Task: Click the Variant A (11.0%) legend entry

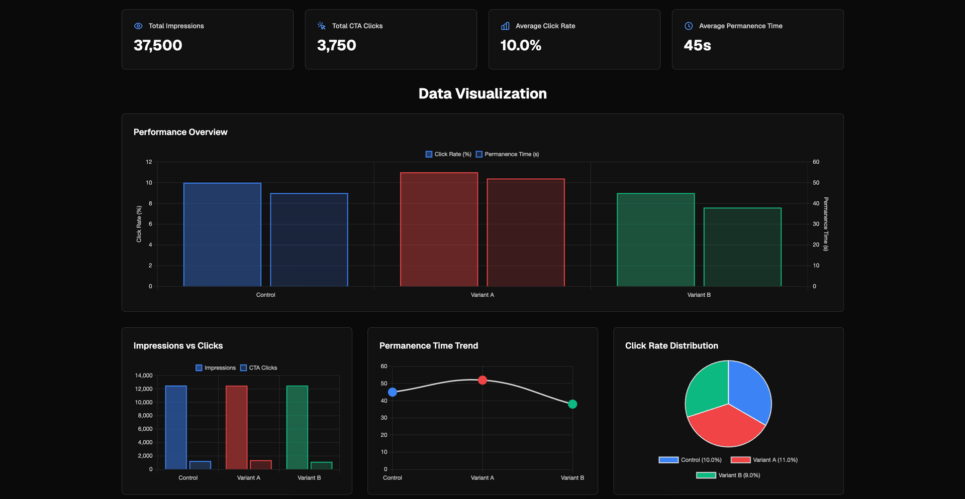Action: tap(764, 460)
